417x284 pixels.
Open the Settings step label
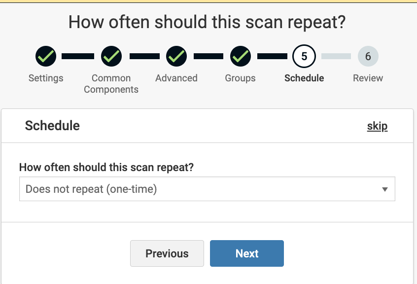[46, 78]
